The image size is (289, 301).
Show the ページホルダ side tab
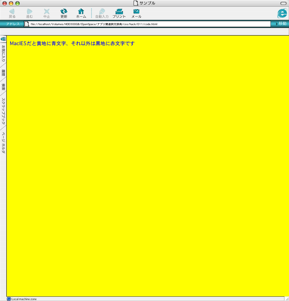3,143
